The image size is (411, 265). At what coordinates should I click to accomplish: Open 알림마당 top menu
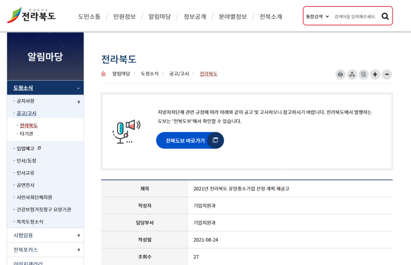(159, 17)
